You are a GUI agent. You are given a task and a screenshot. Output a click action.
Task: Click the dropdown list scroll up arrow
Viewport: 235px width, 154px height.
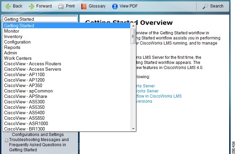click(x=133, y=26)
